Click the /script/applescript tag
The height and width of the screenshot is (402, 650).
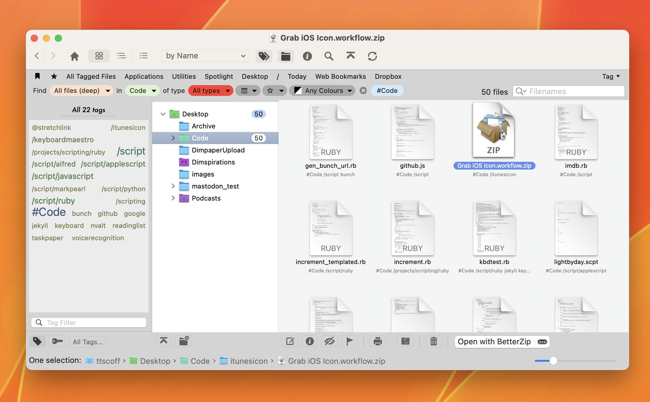click(113, 164)
